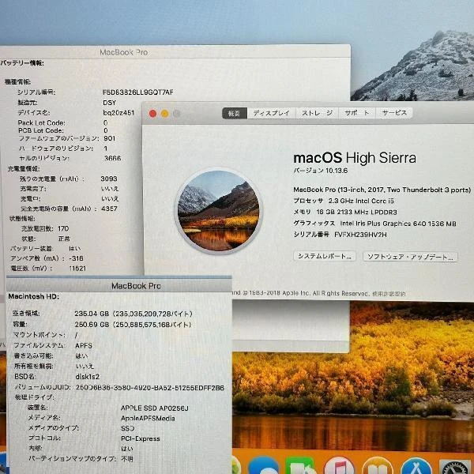Click the device name bq20z451

118,113
